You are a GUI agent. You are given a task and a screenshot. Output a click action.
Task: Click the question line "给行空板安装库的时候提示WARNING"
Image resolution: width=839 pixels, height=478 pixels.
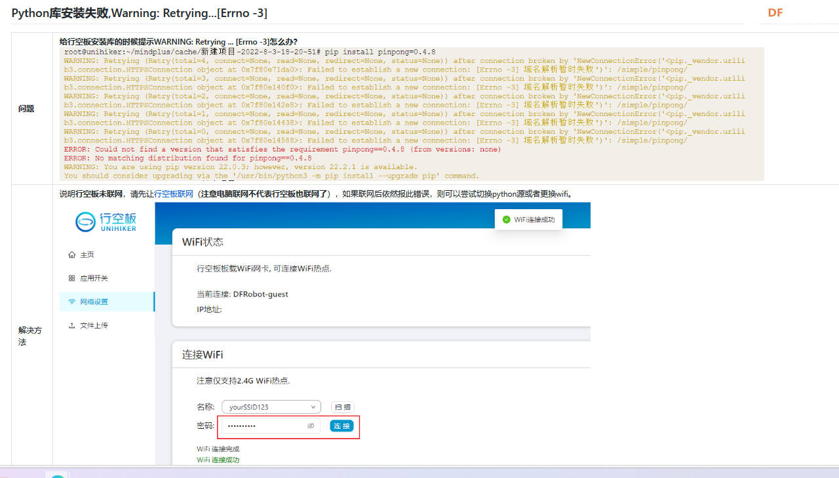[178, 42]
